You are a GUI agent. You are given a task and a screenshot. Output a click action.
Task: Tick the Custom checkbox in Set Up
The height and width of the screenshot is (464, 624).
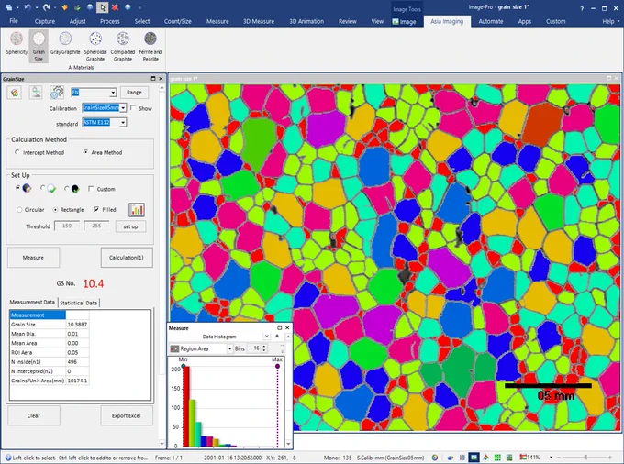coord(91,189)
